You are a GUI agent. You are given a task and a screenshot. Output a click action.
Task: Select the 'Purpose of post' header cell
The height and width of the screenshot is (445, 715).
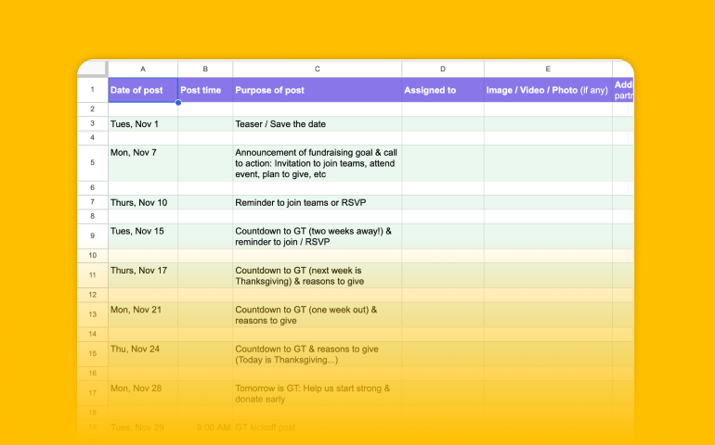(317, 90)
